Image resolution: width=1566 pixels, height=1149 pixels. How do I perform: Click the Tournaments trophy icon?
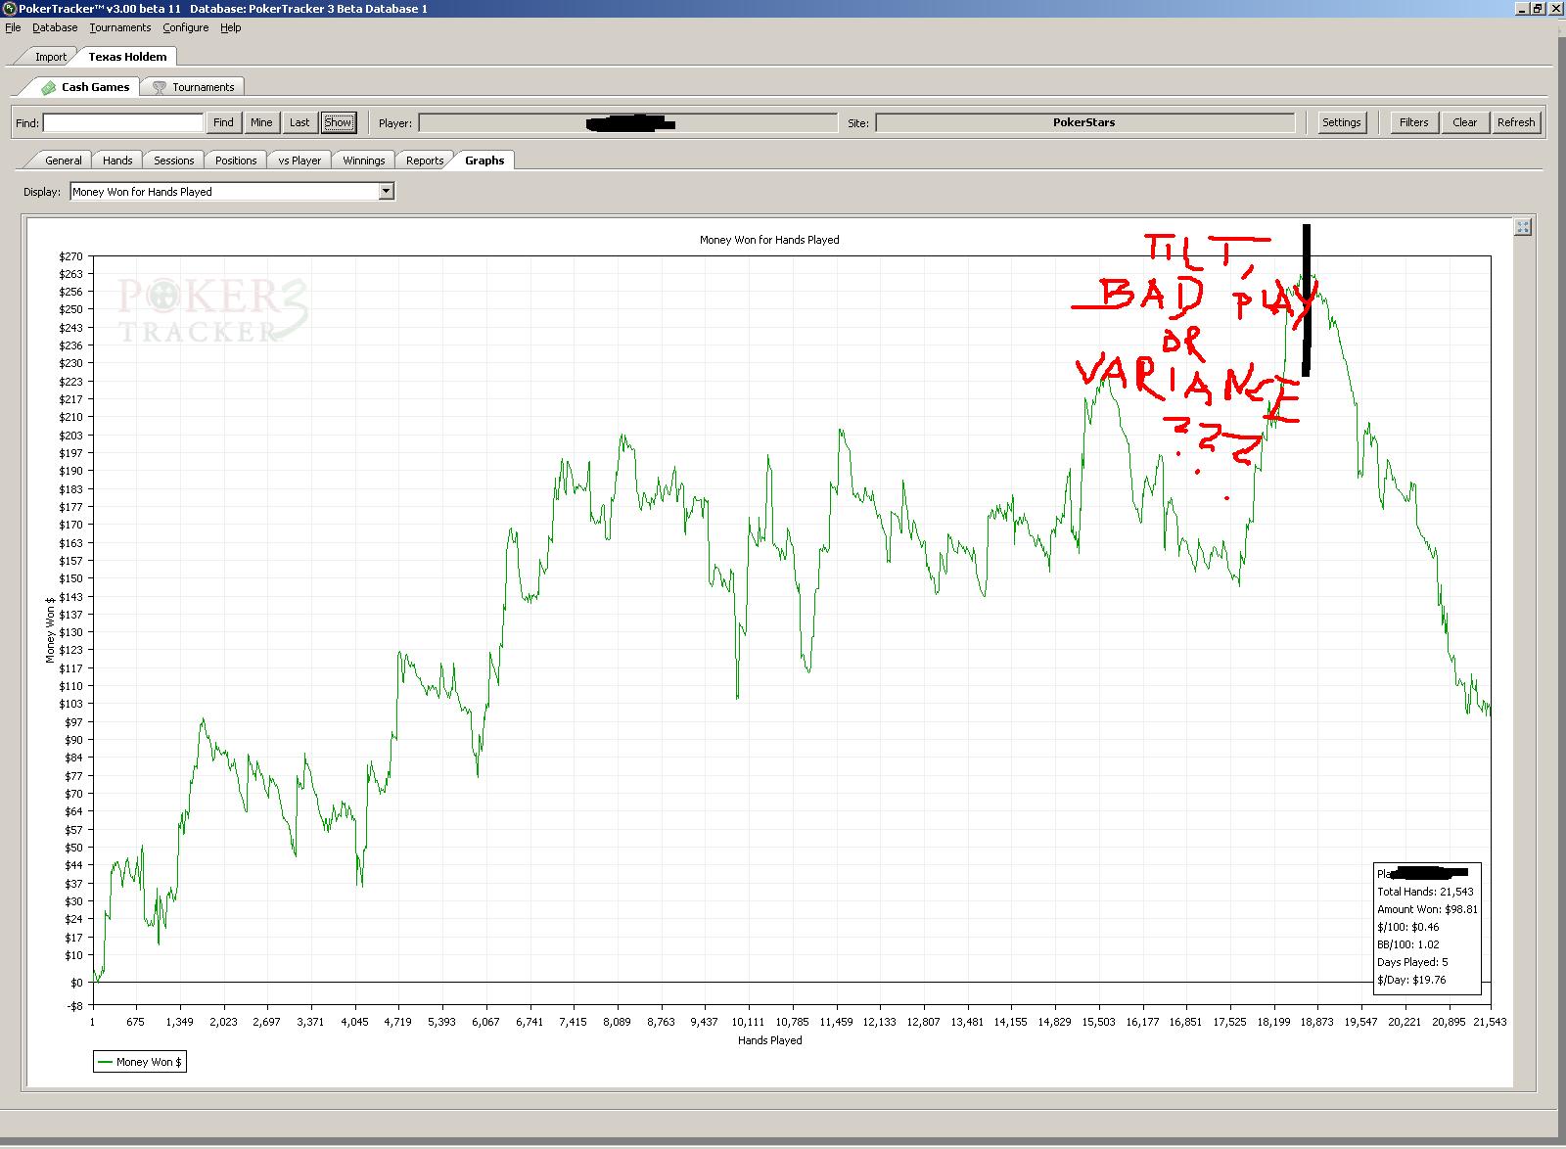(159, 87)
